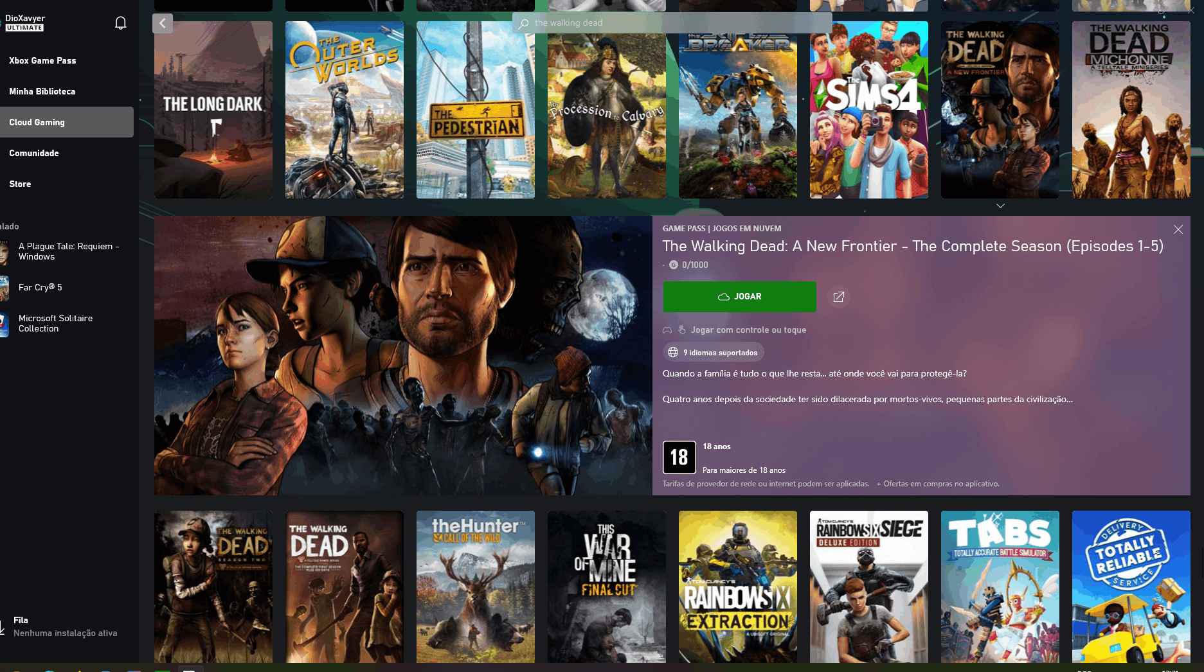Click the truncated description ending in 'civilização...'
The height and width of the screenshot is (672, 1204).
(867, 399)
